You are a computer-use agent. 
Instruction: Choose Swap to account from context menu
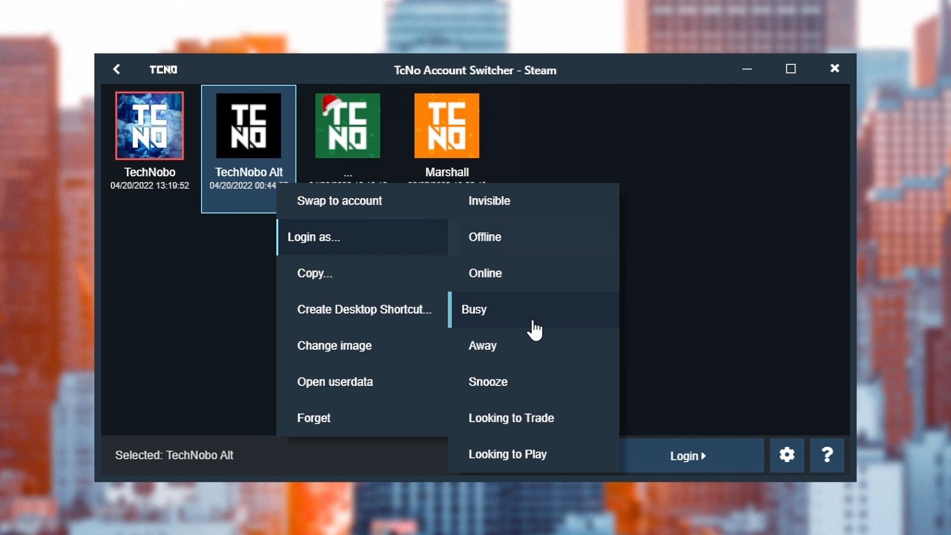(x=339, y=201)
